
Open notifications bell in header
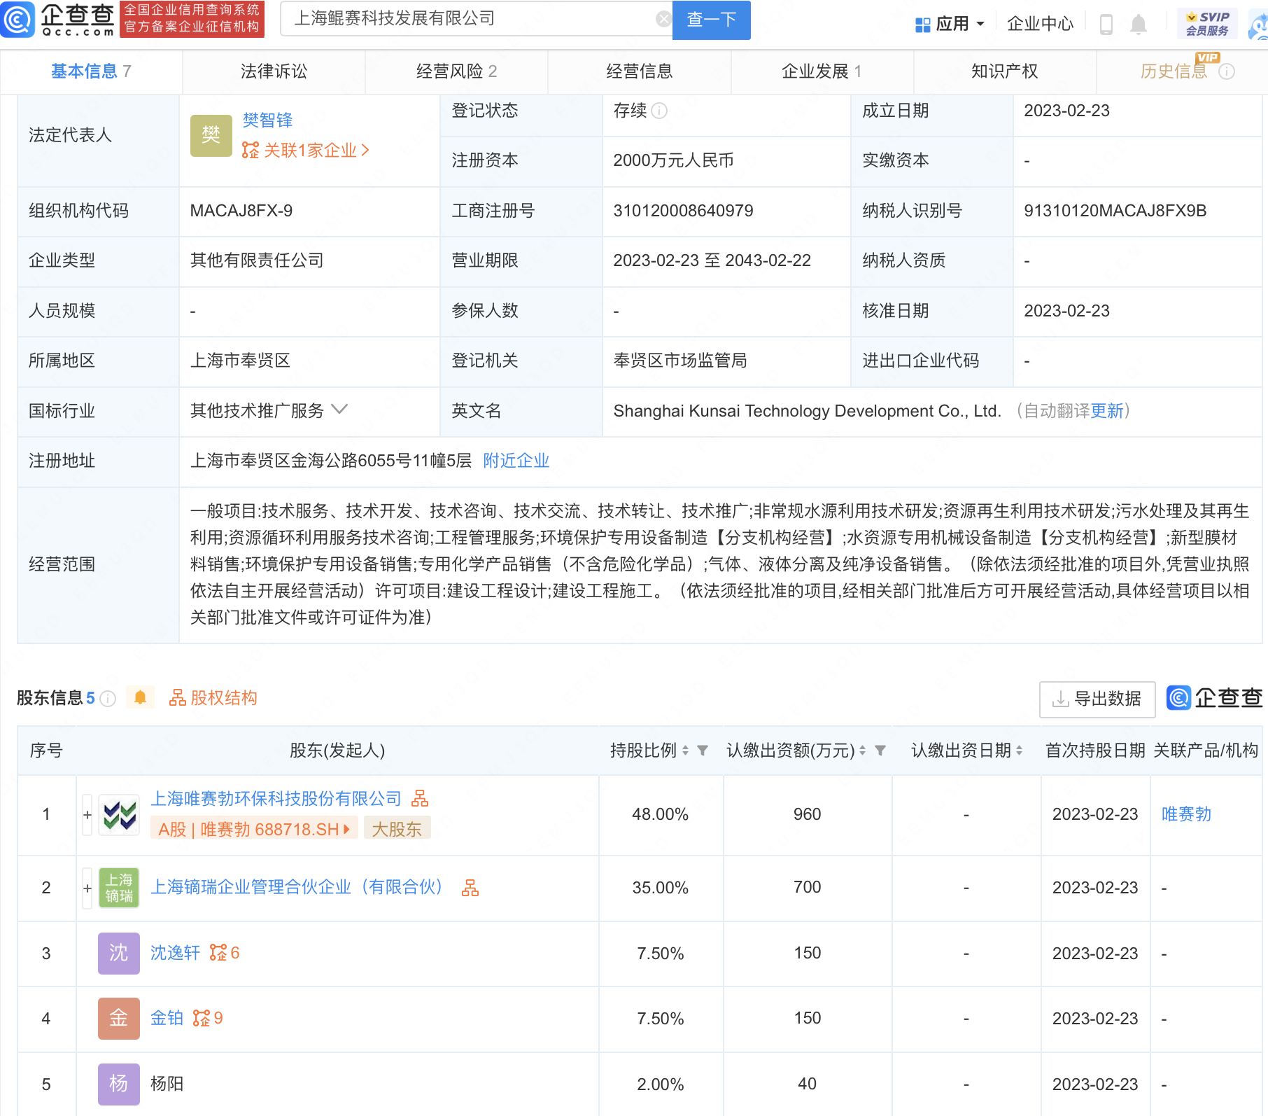pos(1139,25)
